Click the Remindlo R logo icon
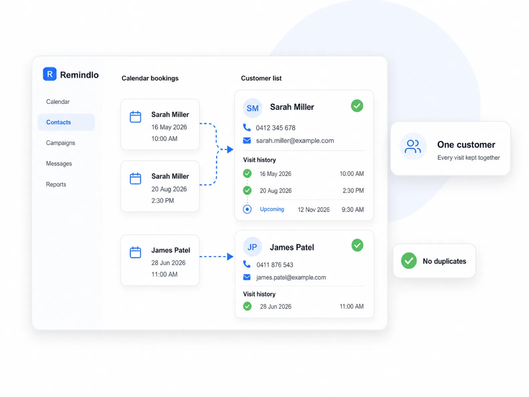529x397 pixels. 50,74
